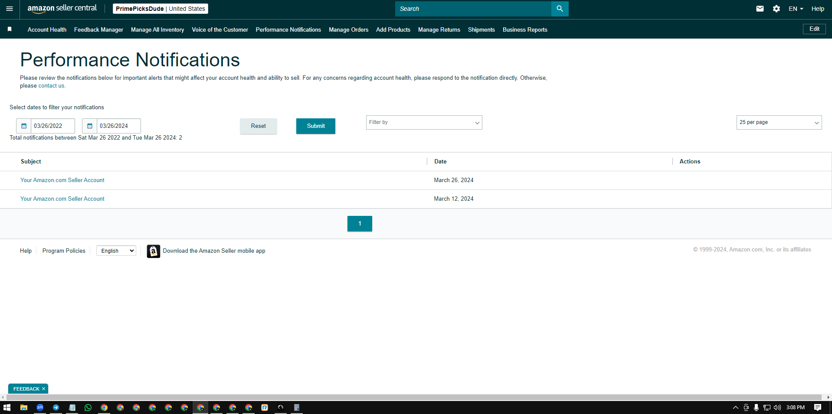Select Voice of the Customer
The height and width of the screenshot is (414, 832).
click(220, 29)
